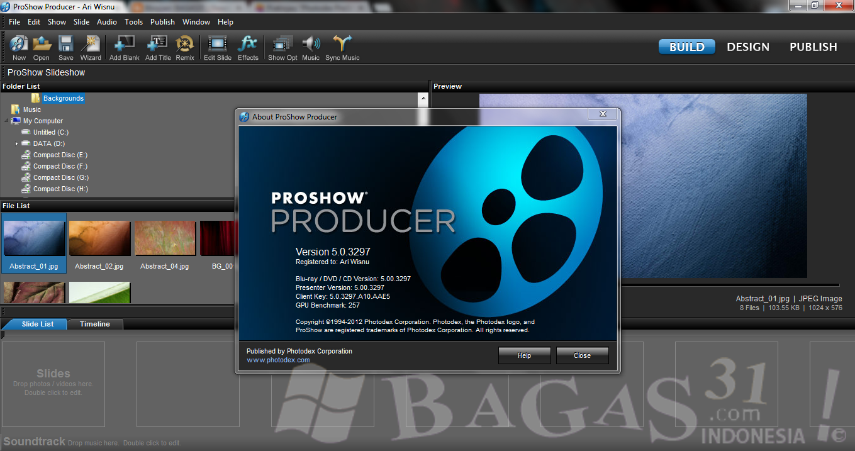Screen dimensions: 855x451
Task: Click the Add Blank slide icon
Action: click(125, 48)
